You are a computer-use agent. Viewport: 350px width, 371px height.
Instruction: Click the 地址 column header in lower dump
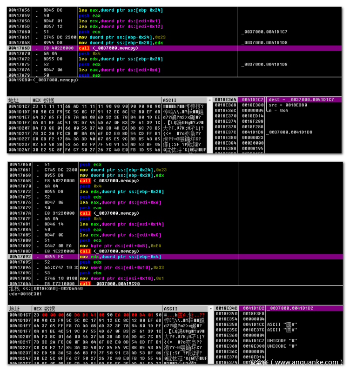point(14,309)
